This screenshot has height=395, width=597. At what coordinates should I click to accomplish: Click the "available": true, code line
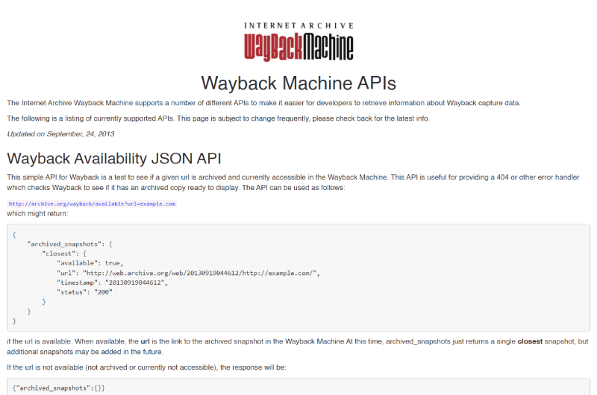[90, 263]
